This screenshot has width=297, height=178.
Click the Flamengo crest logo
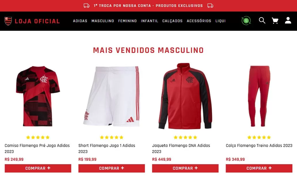click(8, 21)
